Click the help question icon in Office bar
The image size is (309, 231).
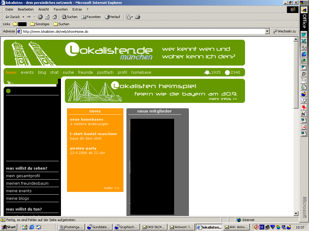pyautogui.click(x=304, y=100)
